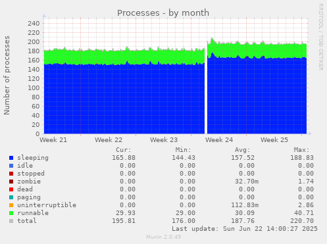
Task: Click the 'Munin 2.0.49' version text
Action: (x=164, y=237)
